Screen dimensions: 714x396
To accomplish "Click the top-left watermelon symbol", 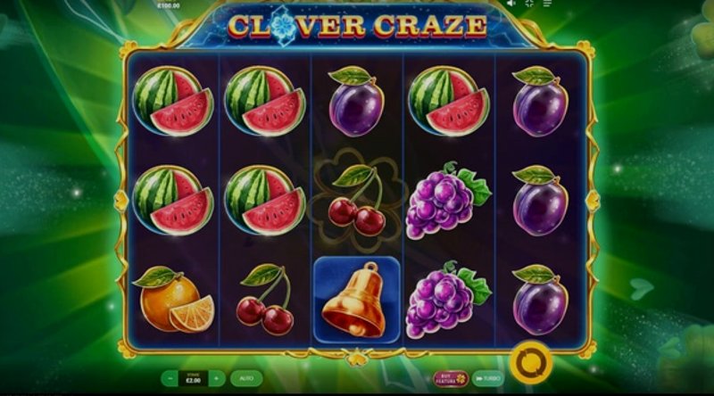I will [173, 101].
